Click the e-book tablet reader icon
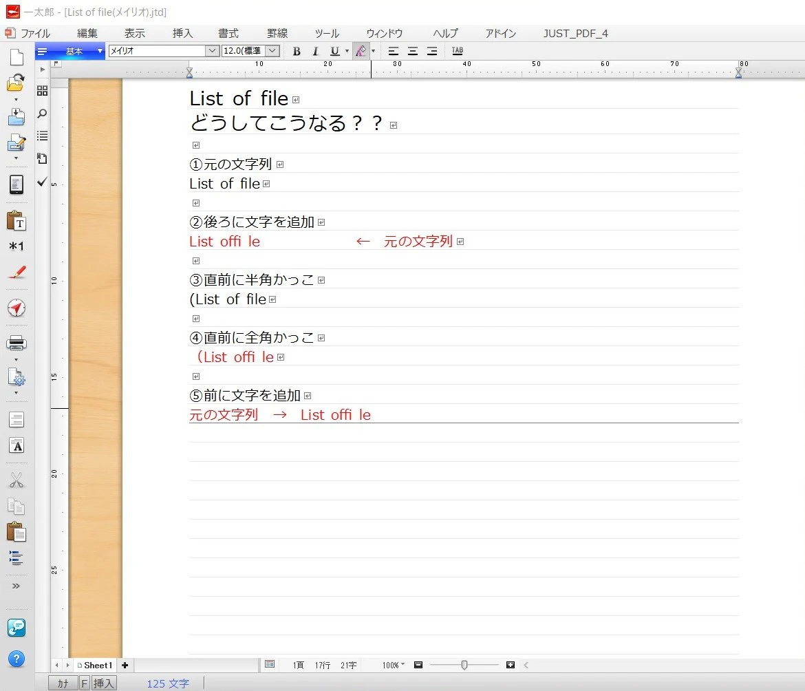805x691 pixels. [17, 184]
